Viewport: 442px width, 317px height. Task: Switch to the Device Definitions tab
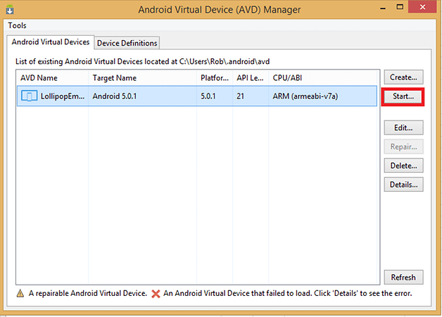pos(127,43)
